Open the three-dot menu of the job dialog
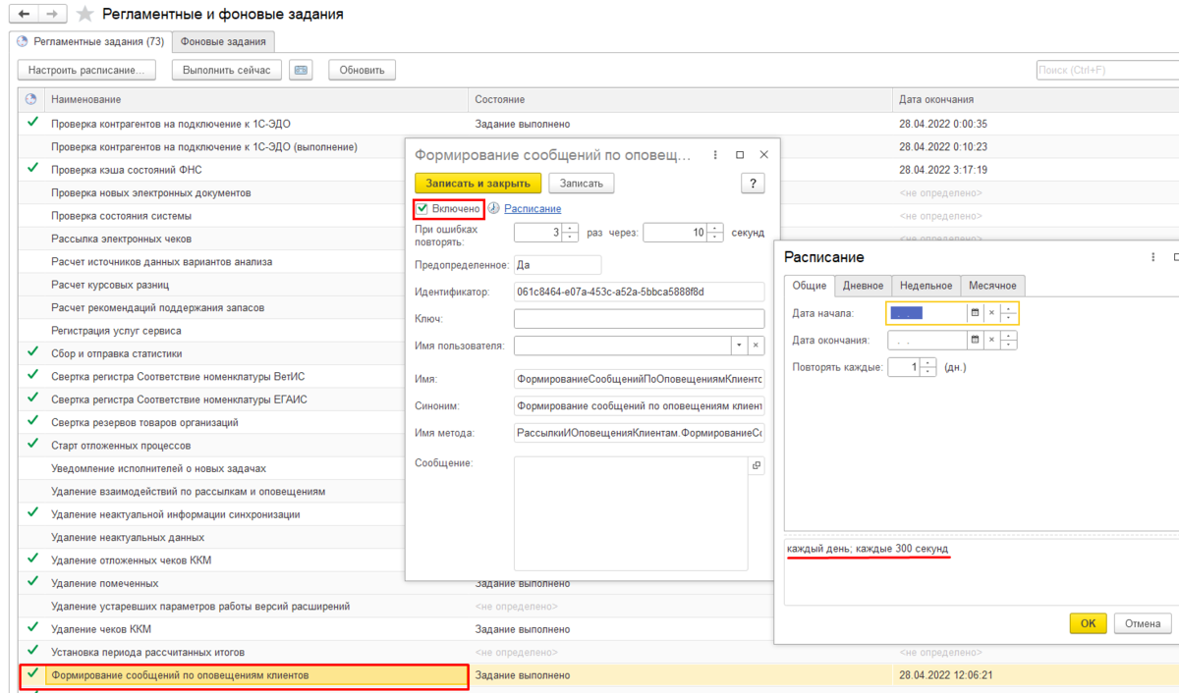The height and width of the screenshot is (693, 1179). (x=714, y=155)
